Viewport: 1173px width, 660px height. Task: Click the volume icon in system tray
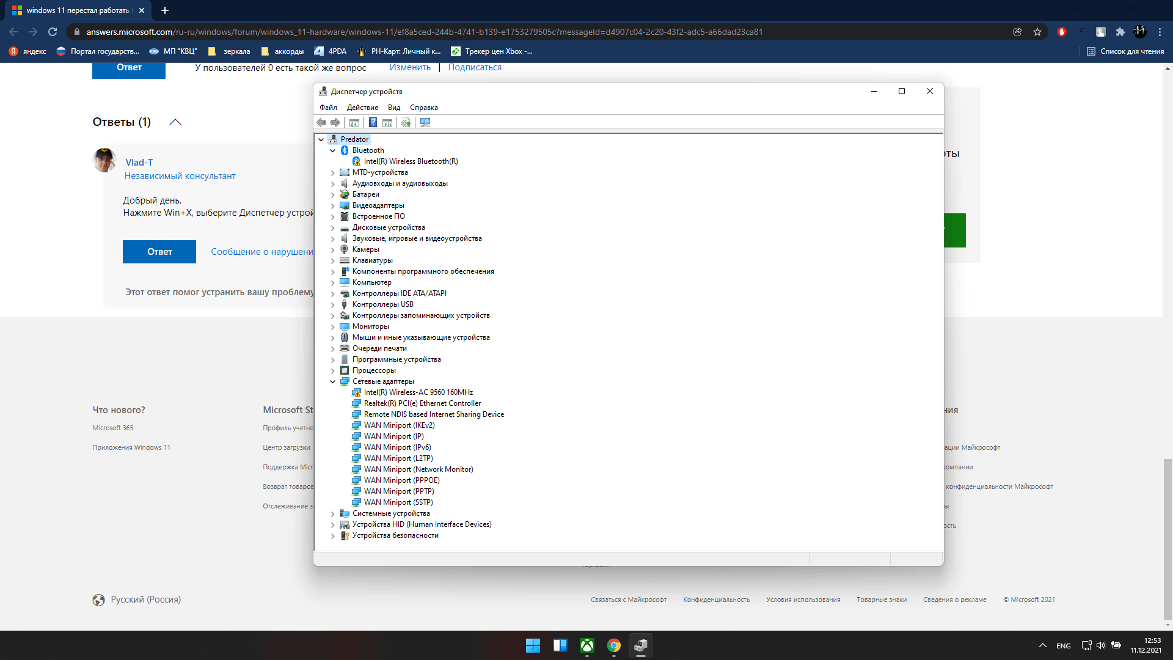1101,645
